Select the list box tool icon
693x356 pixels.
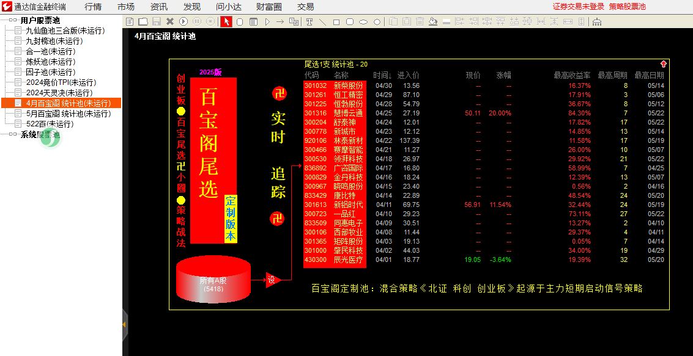253,21
